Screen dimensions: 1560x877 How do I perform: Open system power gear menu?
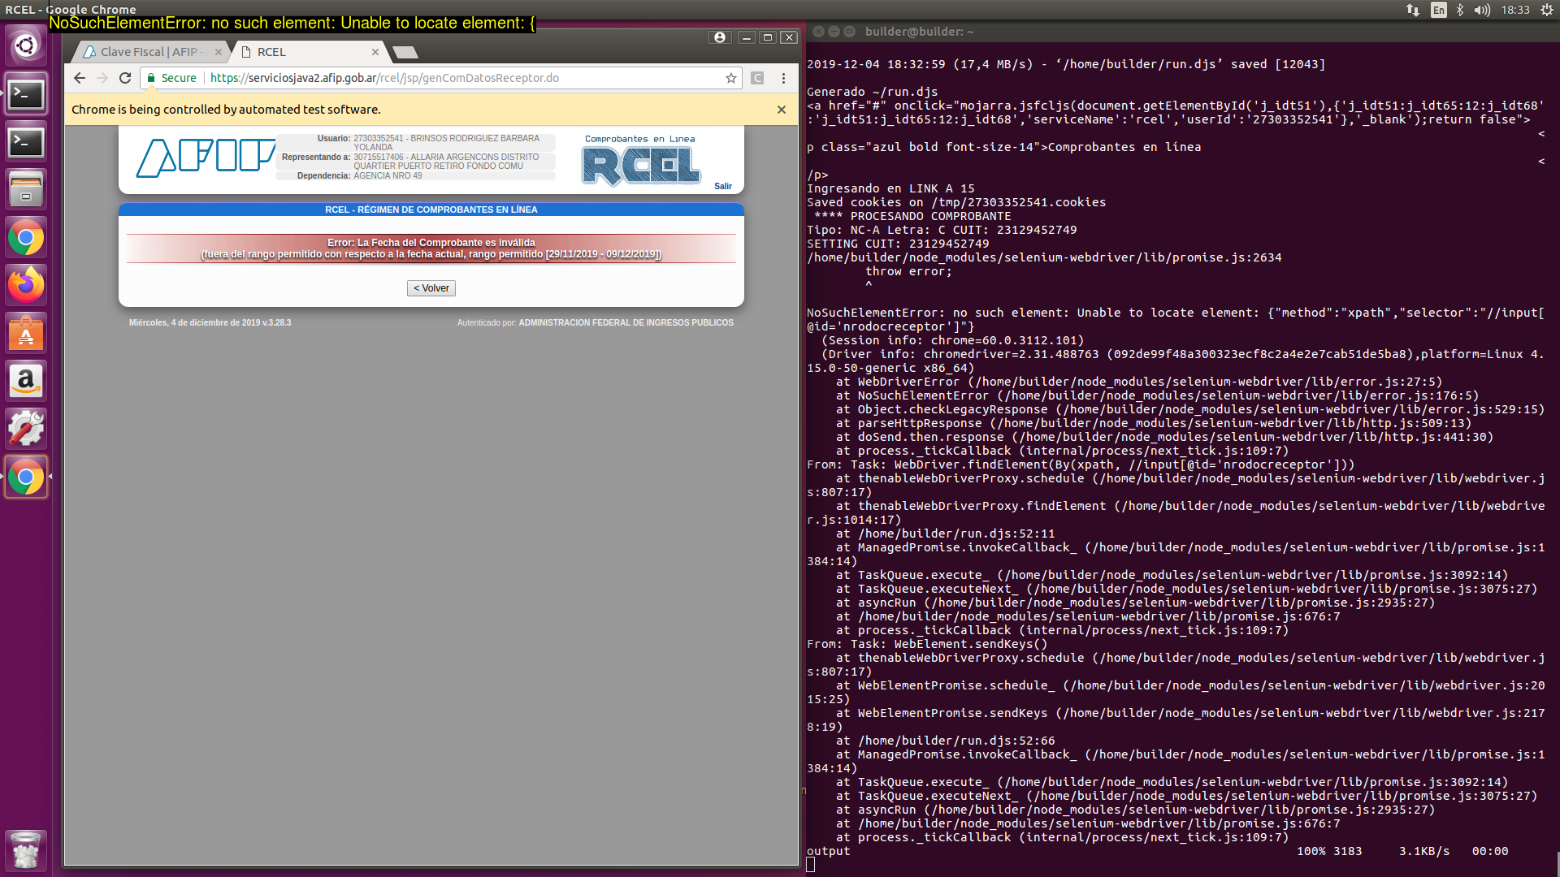click(x=1547, y=10)
